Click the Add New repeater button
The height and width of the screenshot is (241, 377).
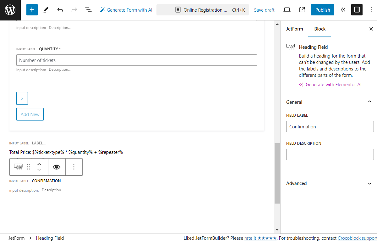30,114
